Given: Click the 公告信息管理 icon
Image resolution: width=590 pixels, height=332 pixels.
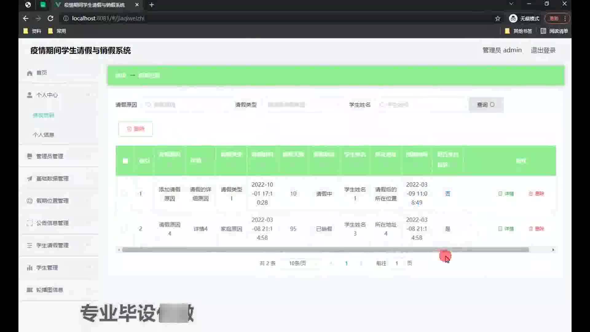Looking at the screenshot, I should (x=29, y=223).
